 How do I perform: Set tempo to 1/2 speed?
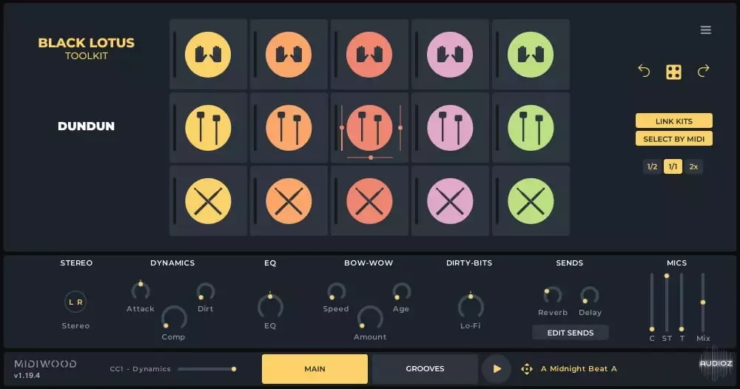(x=652, y=166)
